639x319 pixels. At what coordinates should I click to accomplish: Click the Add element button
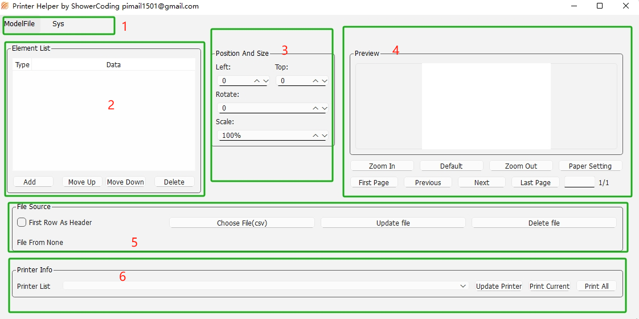pos(33,182)
